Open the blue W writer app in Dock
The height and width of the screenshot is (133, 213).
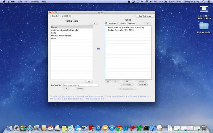tap(125, 128)
